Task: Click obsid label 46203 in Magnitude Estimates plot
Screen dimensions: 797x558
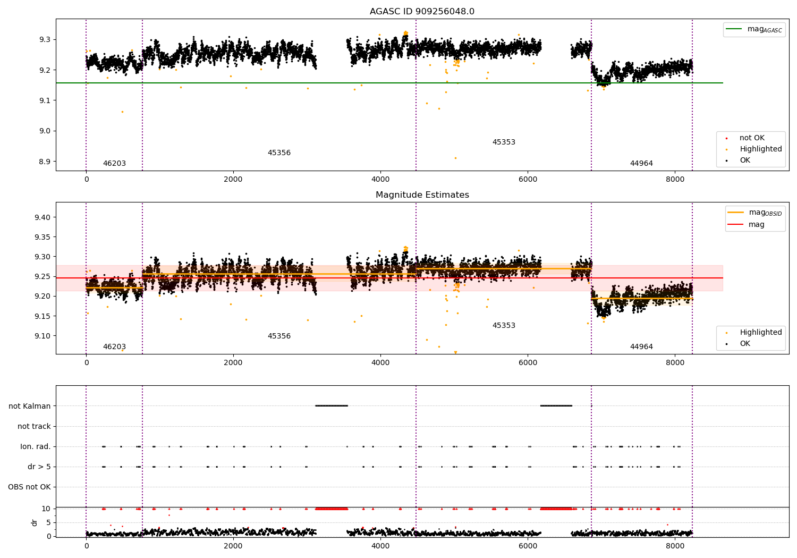Action: [x=114, y=347]
